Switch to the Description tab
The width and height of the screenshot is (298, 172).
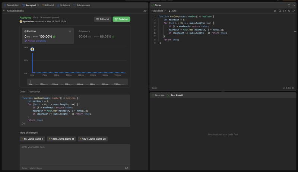coord(12,5)
